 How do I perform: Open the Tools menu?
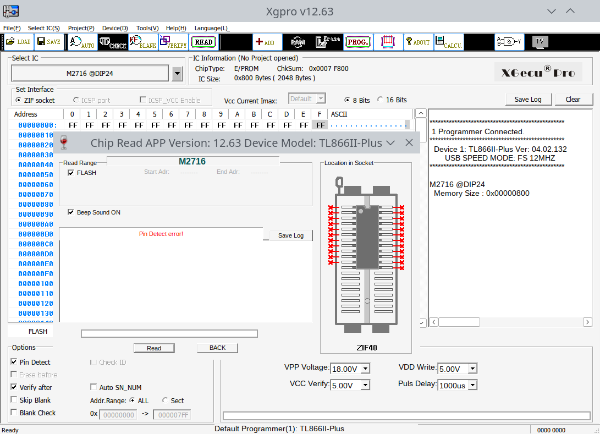point(147,28)
